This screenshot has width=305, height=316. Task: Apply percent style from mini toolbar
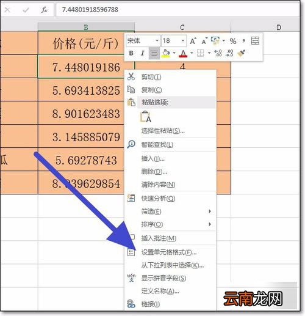pos(233,41)
